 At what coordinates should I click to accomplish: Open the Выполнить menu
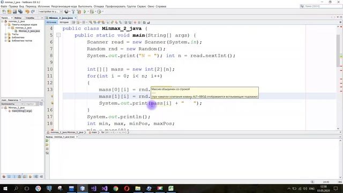click(85, 6)
